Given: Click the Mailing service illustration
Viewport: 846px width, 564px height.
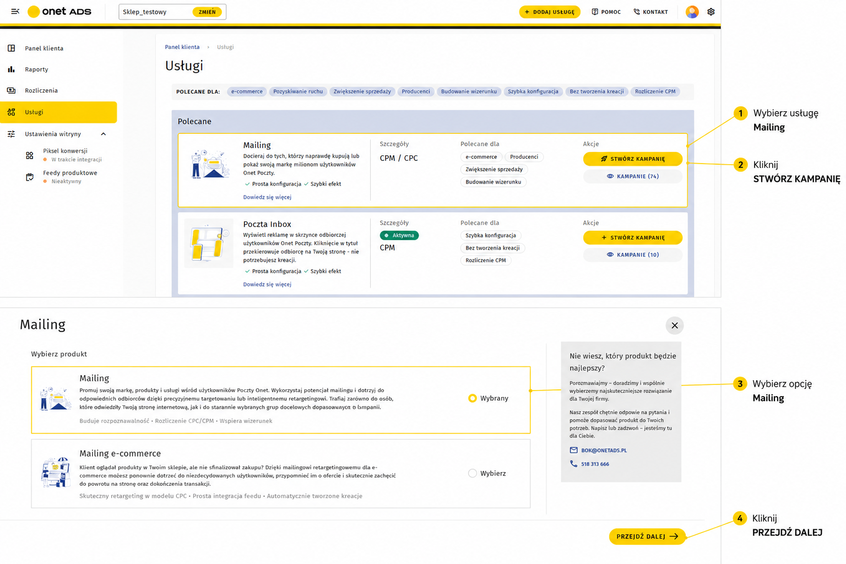Looking at the screenshot, I should 210,164.
